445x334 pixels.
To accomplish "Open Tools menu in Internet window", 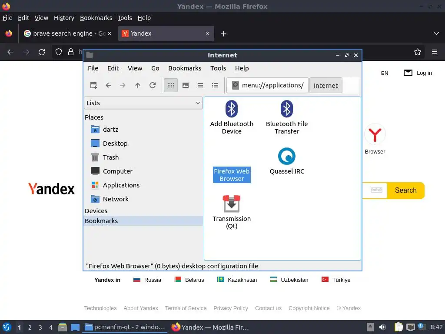I will click(218, 68).
